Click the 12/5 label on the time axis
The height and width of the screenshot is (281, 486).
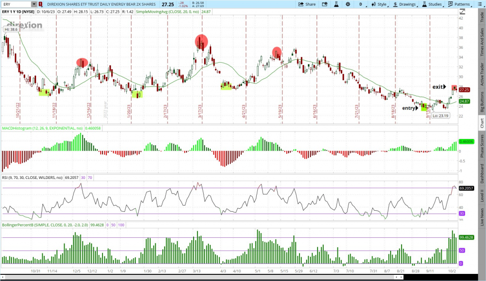[x=76, y=271]
